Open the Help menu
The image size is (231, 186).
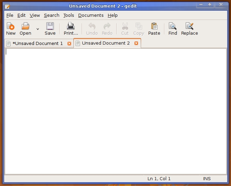point(113,15)
